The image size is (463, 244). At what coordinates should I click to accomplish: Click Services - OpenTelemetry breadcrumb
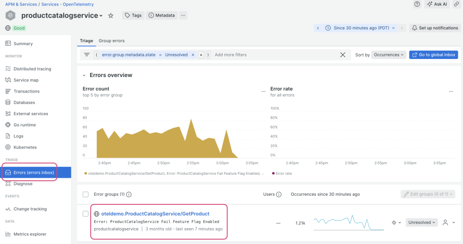(x=67, y=4)
